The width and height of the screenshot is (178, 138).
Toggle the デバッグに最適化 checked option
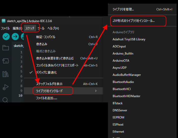click(x=64, y=73)
